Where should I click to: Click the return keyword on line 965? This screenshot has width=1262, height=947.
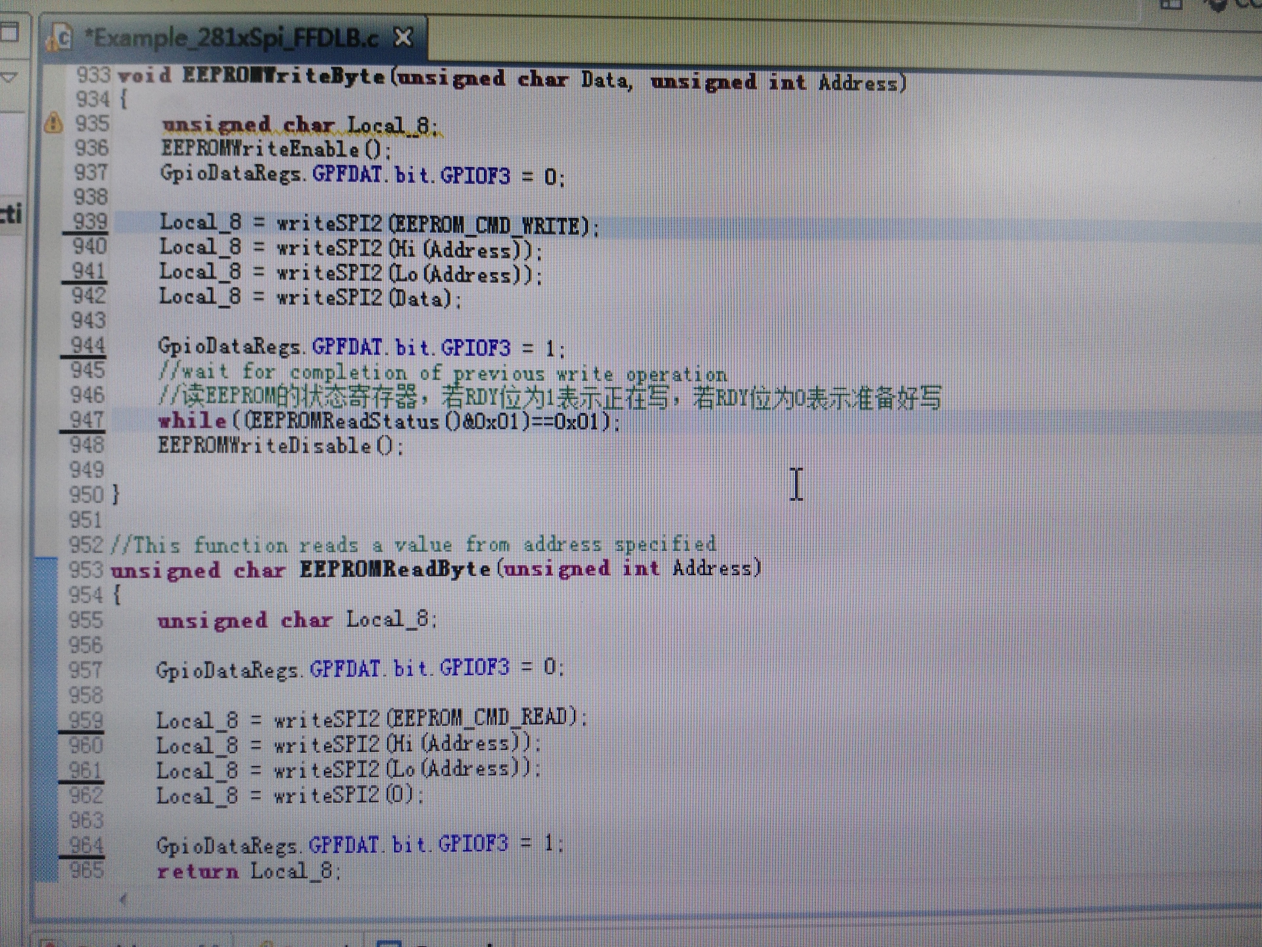click(x=197, y=872)
